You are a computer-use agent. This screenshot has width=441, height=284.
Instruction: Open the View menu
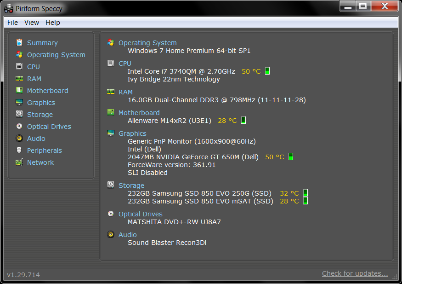pos(32,23)
